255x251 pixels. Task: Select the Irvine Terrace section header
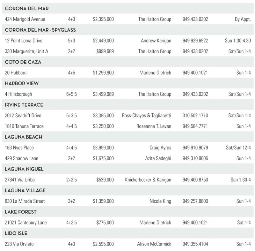[x=24, y=105]
